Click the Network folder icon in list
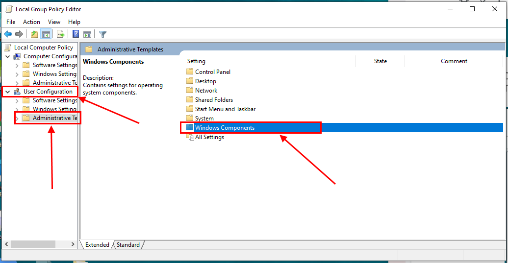Image resolution: width=508 pixels, height=263 pixels. pyautogui.click(x=190, y=90)
